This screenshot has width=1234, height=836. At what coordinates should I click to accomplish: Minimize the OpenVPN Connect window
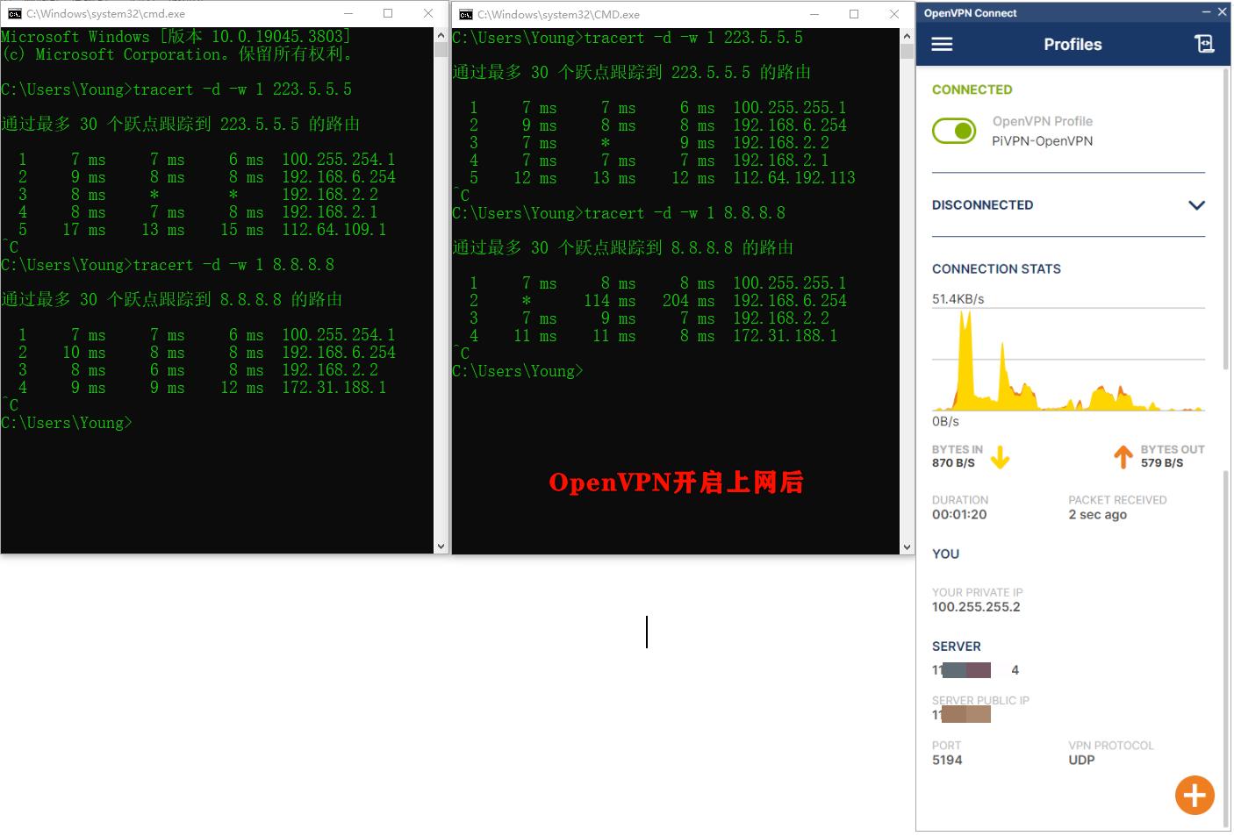click(x=1205, y=12)
